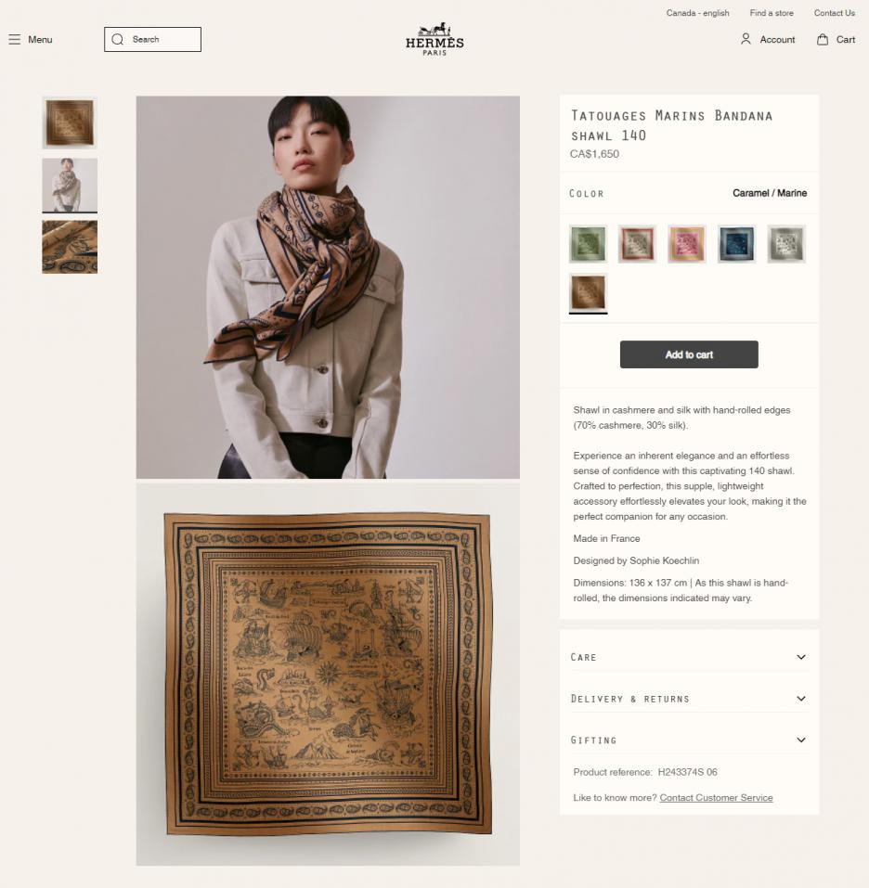This screenshot has height=888, width=869.
Task: Open the hamburger Menu icon
Action: coord(15,39)
